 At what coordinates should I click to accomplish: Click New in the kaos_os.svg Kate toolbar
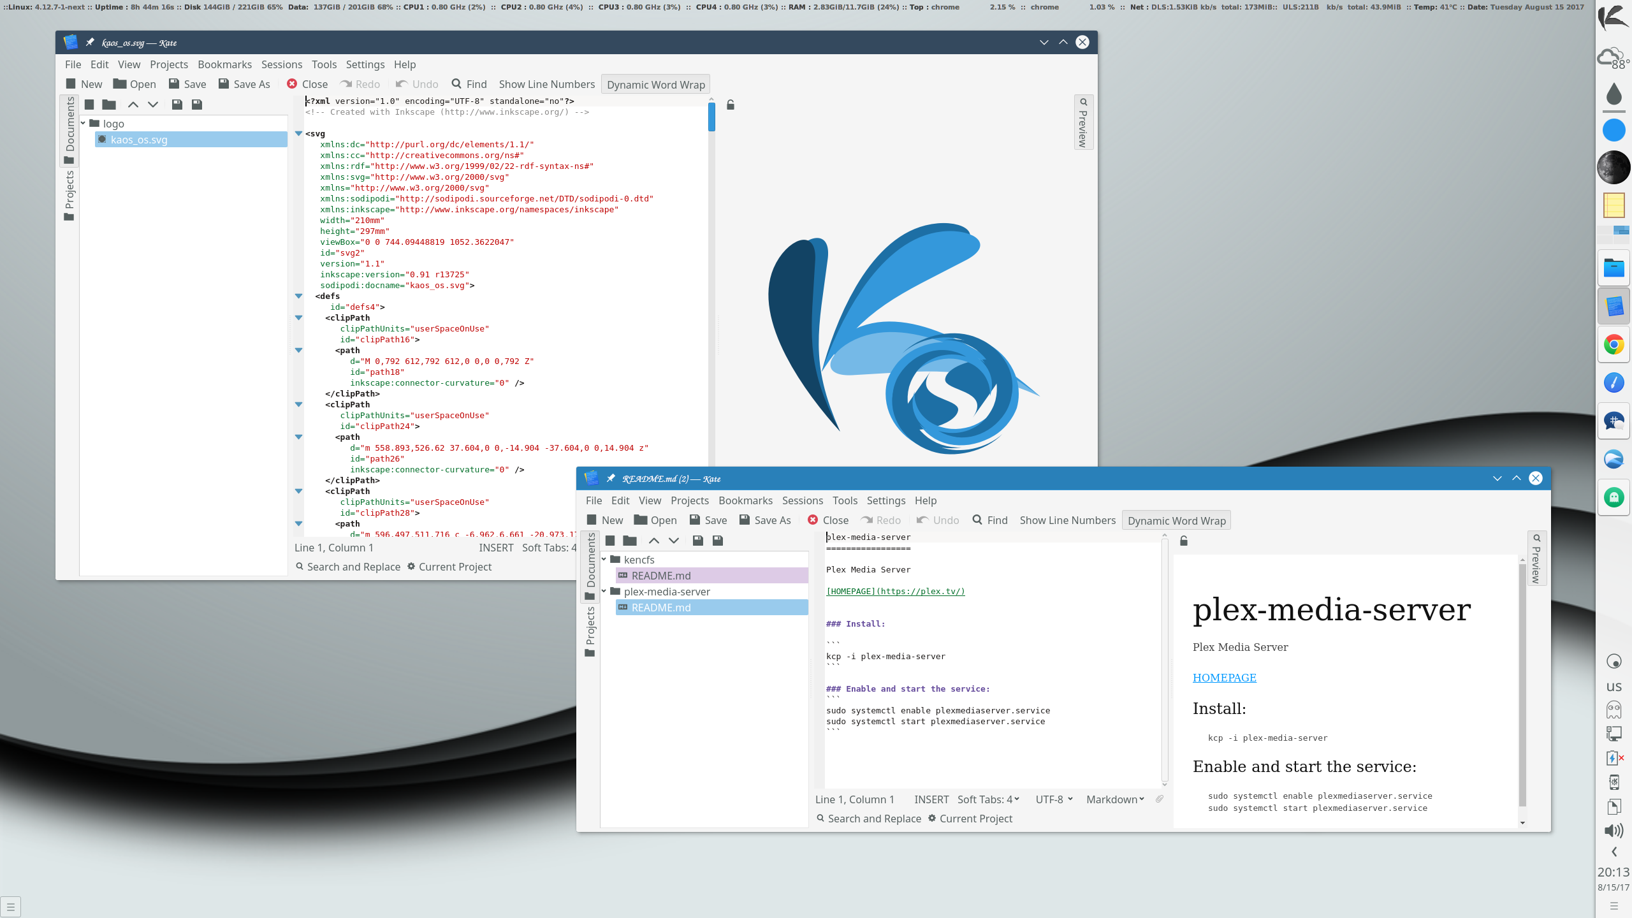coord(84,84)
